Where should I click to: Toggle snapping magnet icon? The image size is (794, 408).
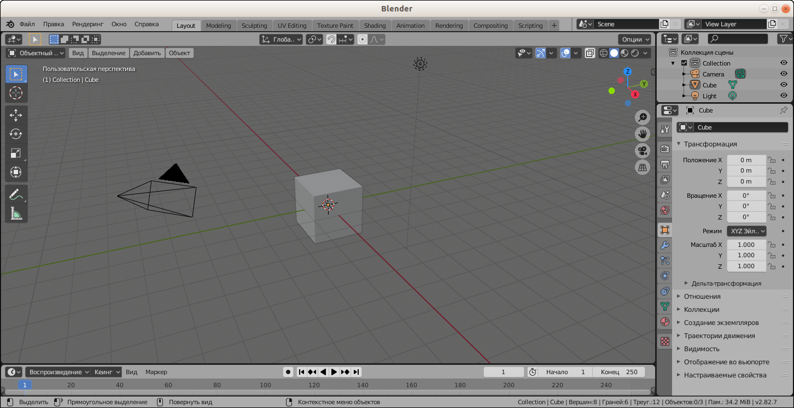click(x=331, y=39)
